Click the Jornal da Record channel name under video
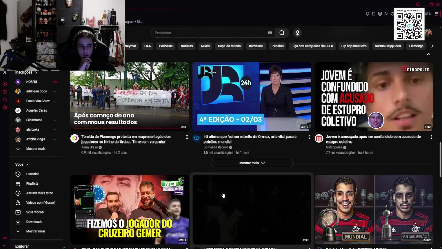Viewport: 442px width, 249px height. tap(215, 147)
